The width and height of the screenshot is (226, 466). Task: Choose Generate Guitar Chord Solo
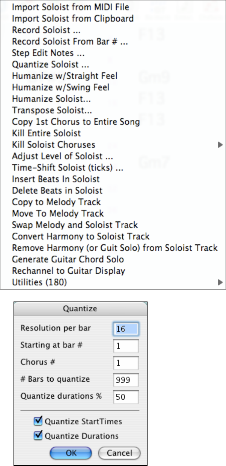click(x=68, y=259)
